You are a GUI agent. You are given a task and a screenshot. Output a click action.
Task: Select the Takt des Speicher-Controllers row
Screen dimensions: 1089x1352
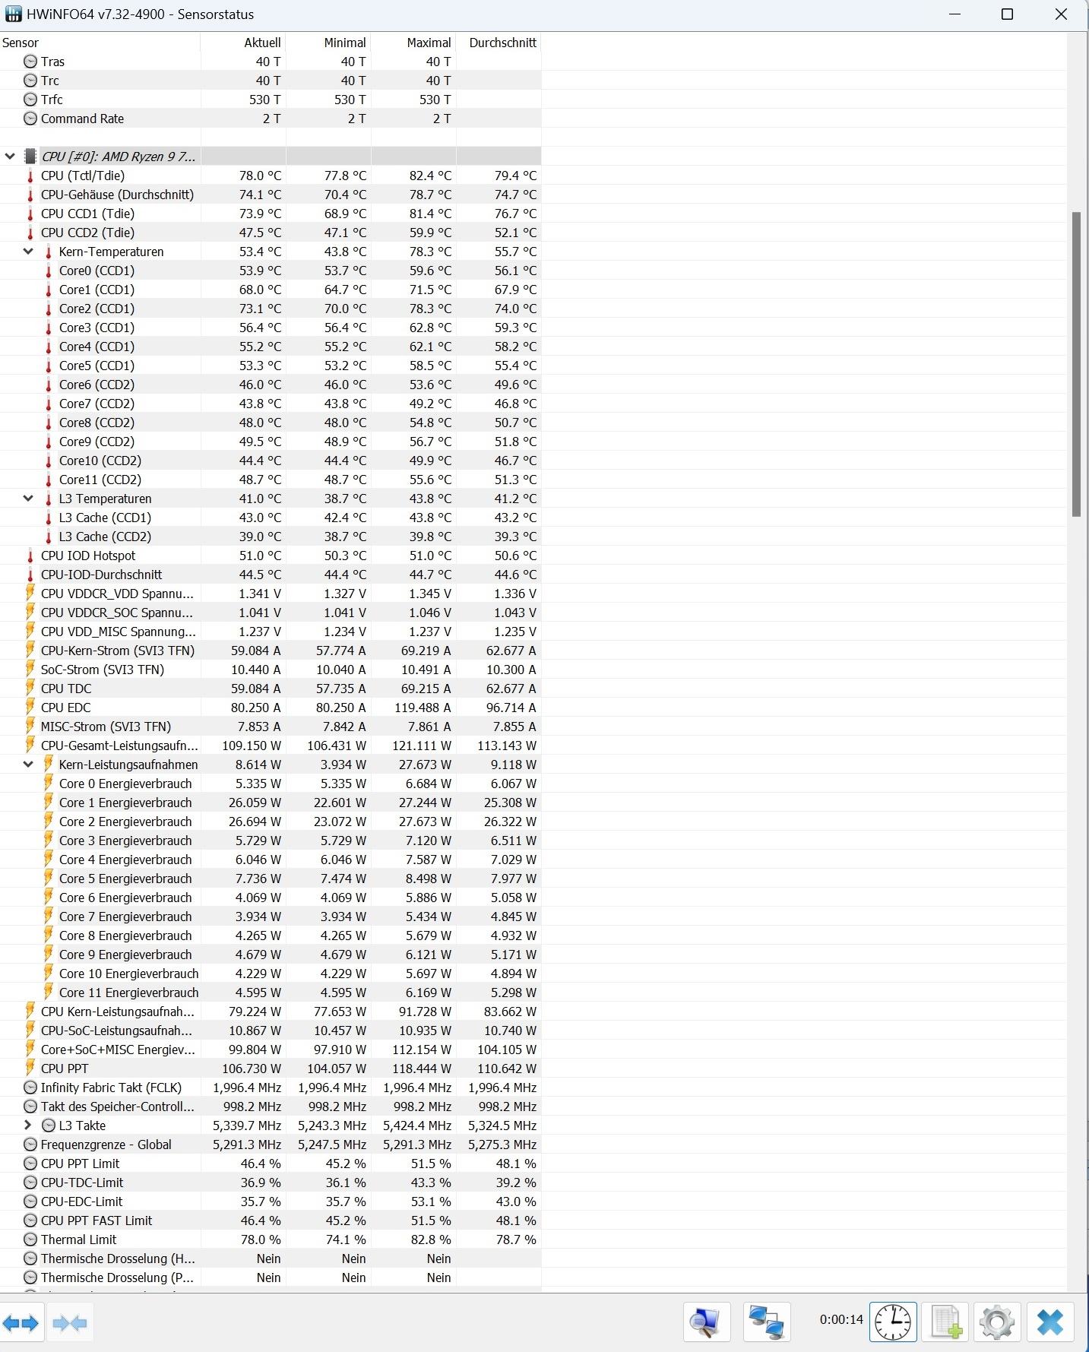tap(271, 1107)
